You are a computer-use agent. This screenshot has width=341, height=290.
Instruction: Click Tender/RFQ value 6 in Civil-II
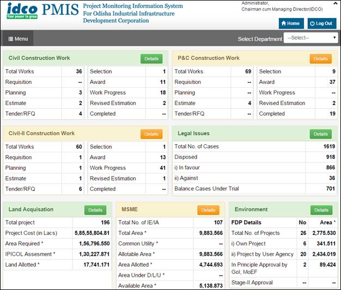[x=80, y=189]
